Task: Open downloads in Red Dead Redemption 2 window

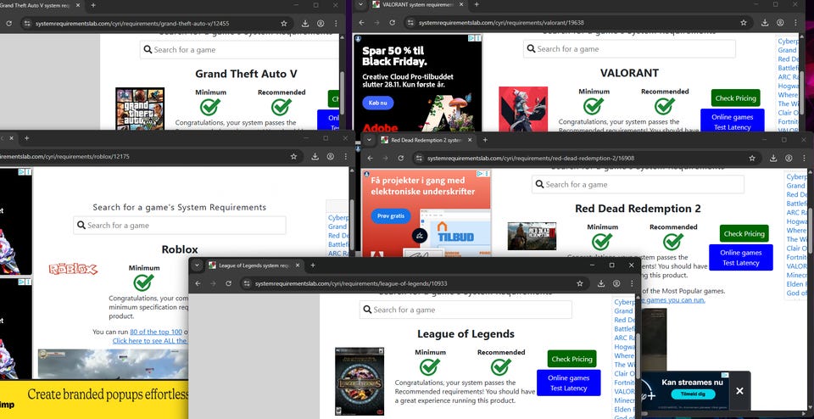Action: coord(773,159)
